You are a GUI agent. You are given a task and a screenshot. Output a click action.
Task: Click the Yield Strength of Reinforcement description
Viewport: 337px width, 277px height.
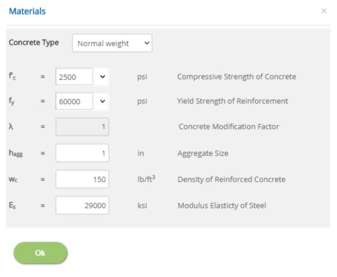(233, 101)
